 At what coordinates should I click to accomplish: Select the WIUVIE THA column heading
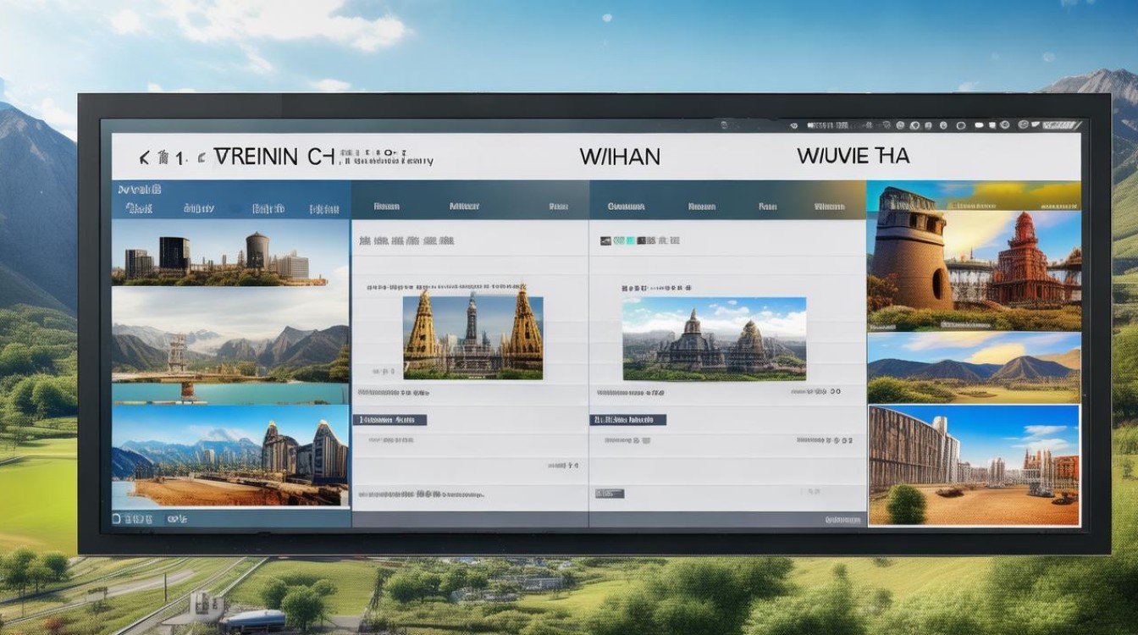click(853, 157)
